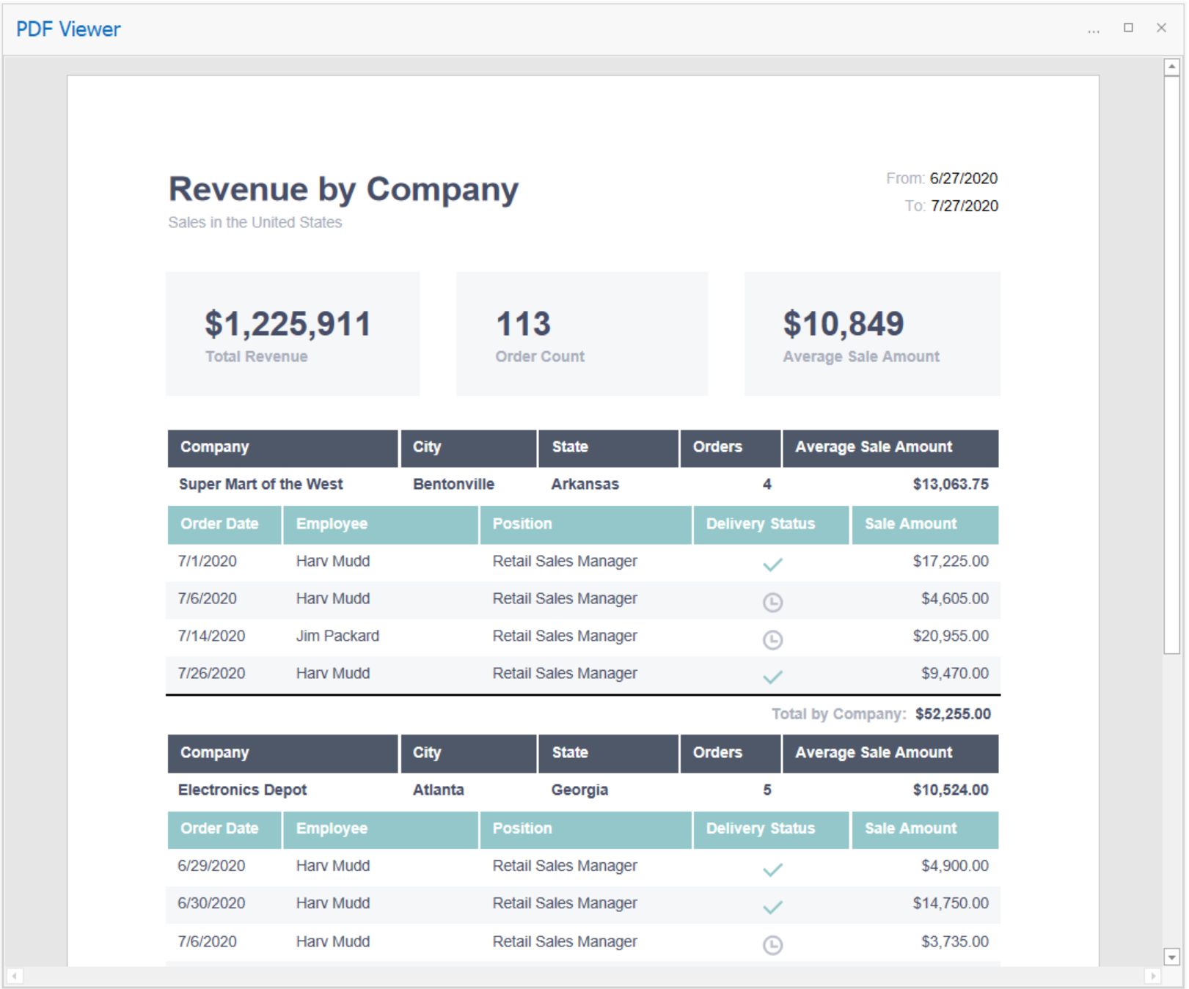1189x989 pixels.
Task: Click the PDF Viewer window title
Action: click(68, 29)
